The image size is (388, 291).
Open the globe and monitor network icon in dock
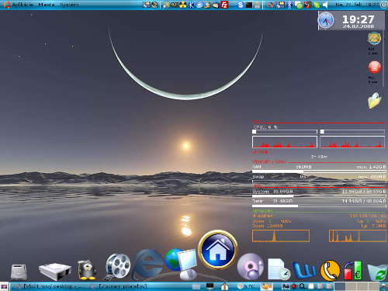[182, 264]
